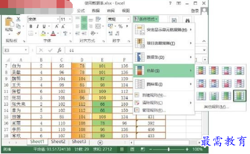Click the Page Layout view status bar icon
Screen dimensions: 250x154
[132, 149]
